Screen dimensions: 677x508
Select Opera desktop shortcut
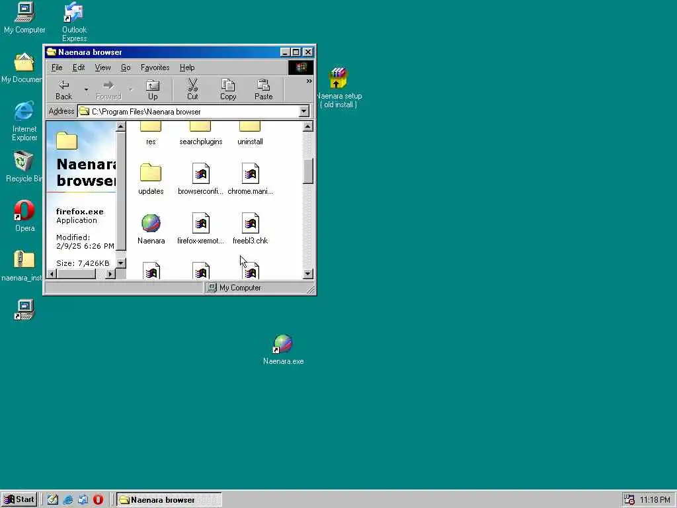pyautogui.click(x=24, y=216)
